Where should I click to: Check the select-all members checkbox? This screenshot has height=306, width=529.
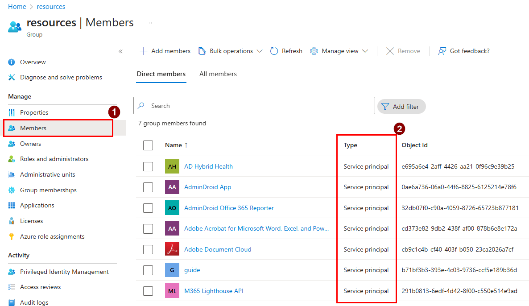pos(148,145)
